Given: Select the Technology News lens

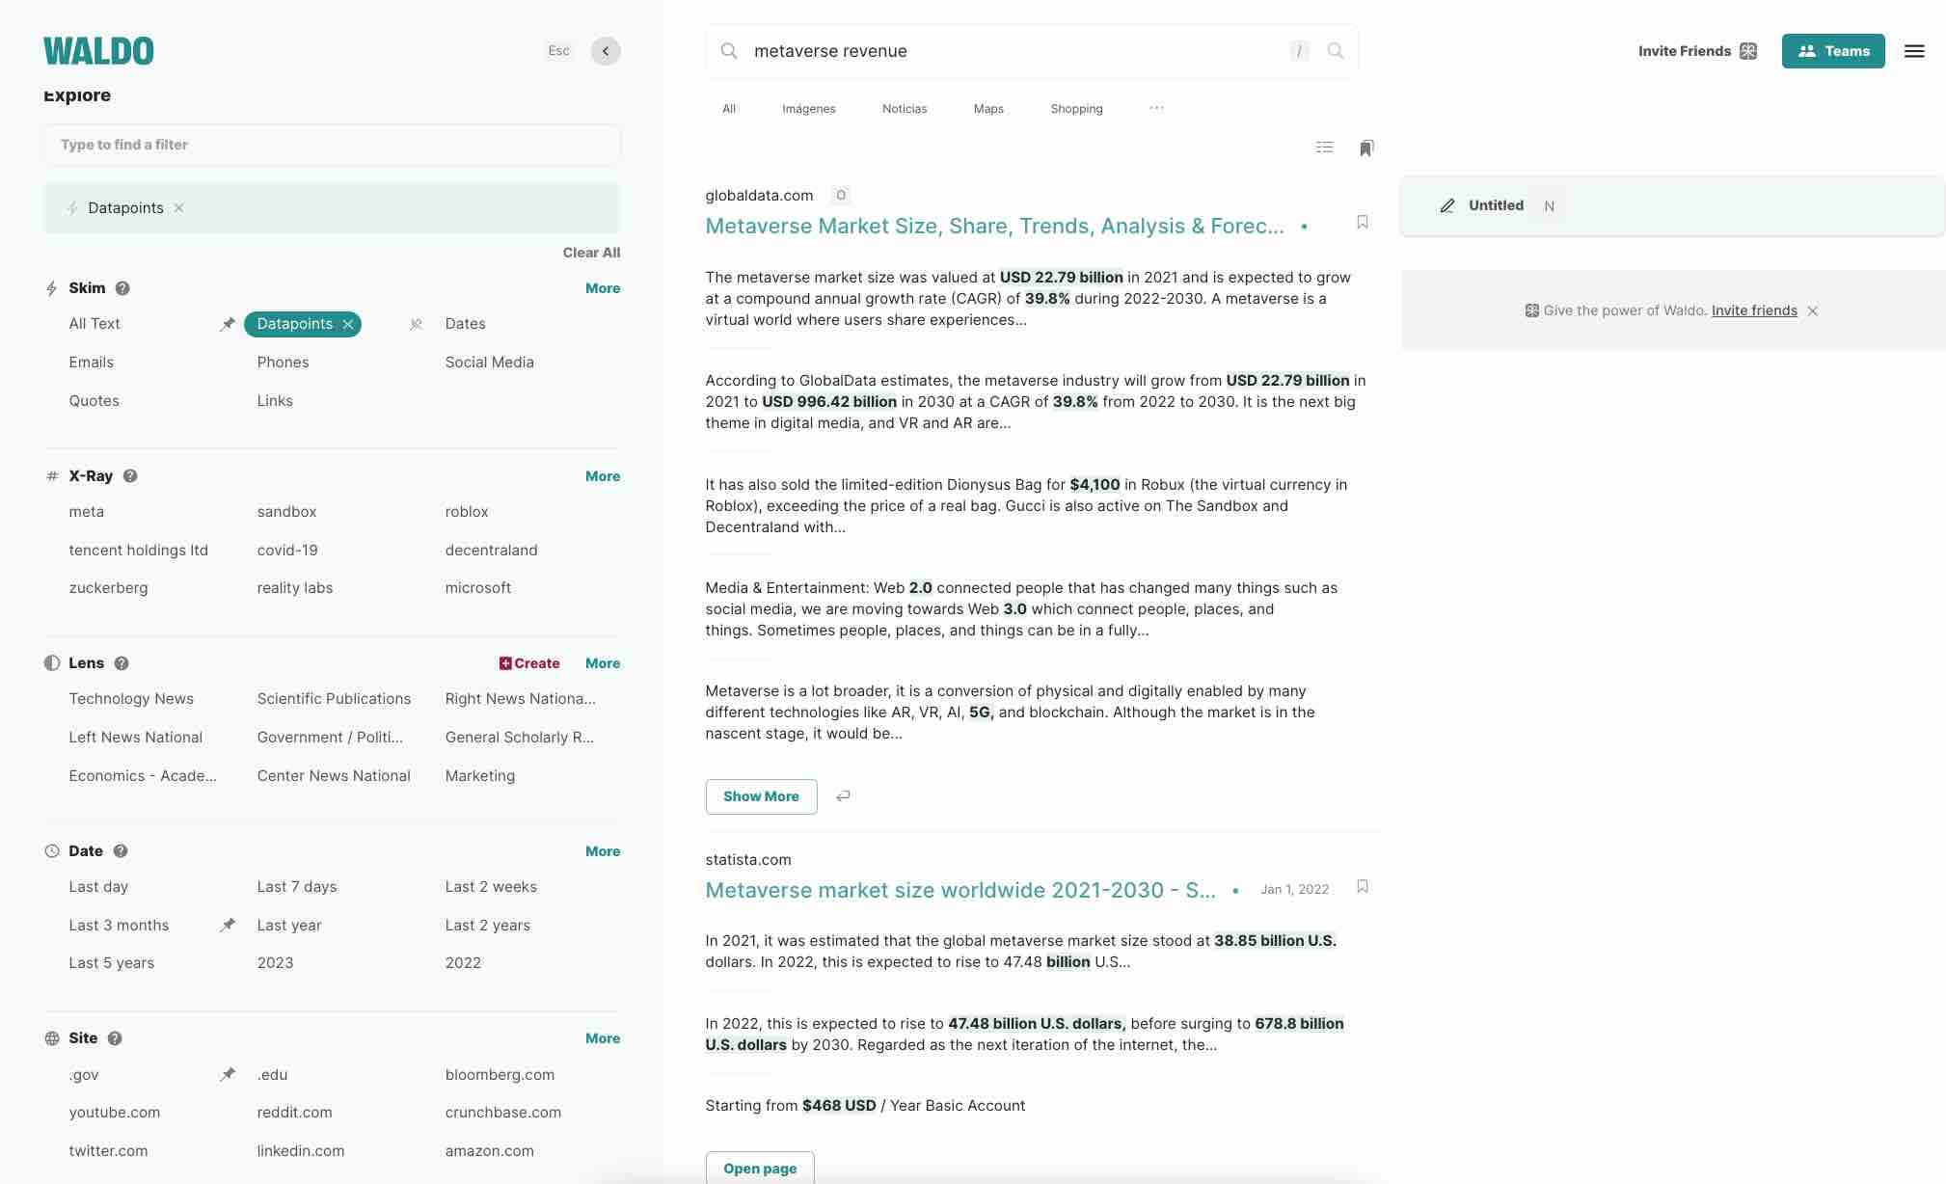Looking at the screenshot, I should [131, 699].
